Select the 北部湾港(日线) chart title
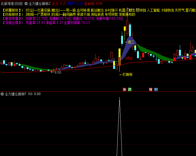 pos(12,4)
